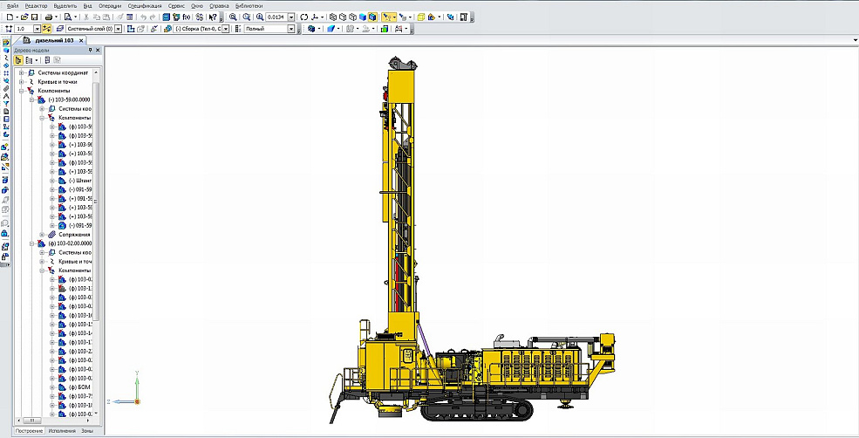Close the дизельний 103 document tab
The width and height of the screenshot is (859, 438).
point(81,40)
